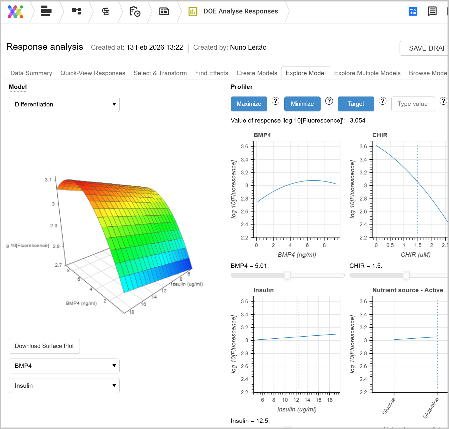Click help icon next to Maximize
This screenshot has height=429, width=449.
[275, 101]
